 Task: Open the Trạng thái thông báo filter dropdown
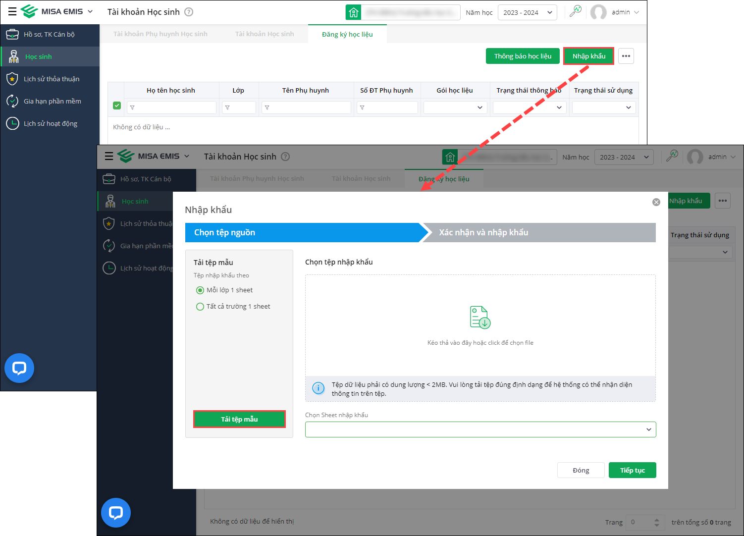tap(530, 107)
